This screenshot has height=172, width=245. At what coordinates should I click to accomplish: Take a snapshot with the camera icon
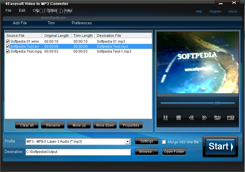click(x=231, y=118)
